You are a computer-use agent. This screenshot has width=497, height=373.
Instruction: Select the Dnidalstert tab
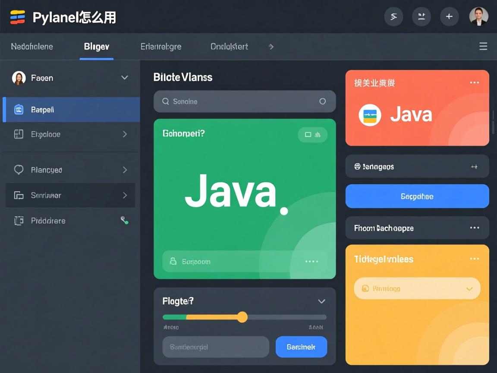click(229, 46)
